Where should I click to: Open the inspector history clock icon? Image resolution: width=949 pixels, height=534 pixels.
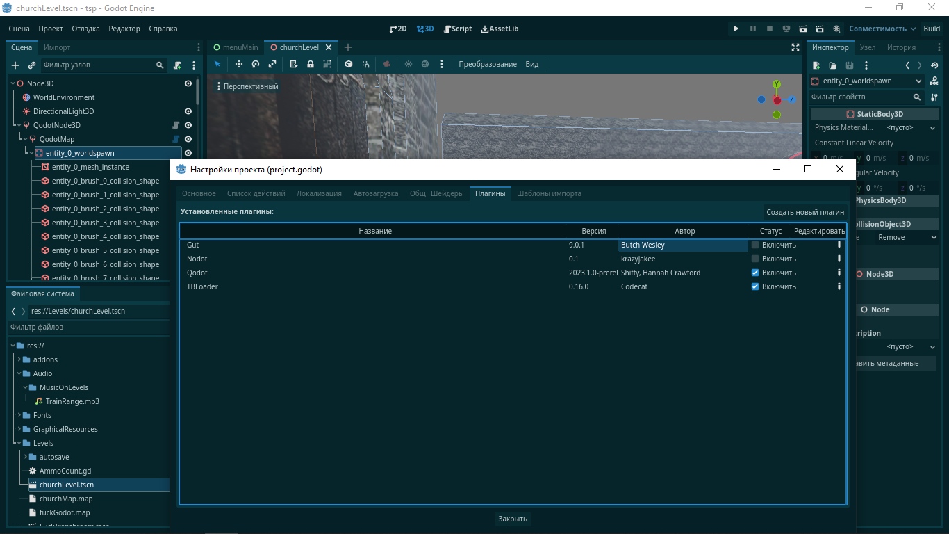point(934,65)
